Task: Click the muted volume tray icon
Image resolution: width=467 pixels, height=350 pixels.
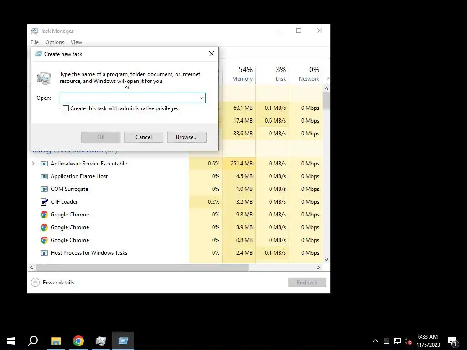Action: pos(408,341)
